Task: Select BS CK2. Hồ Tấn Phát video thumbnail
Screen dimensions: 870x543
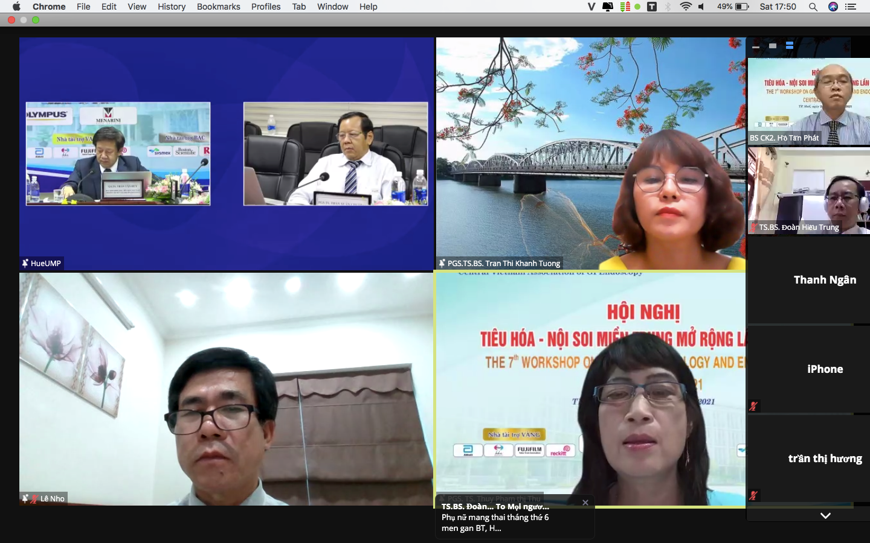Action: (x=808, y=101)
